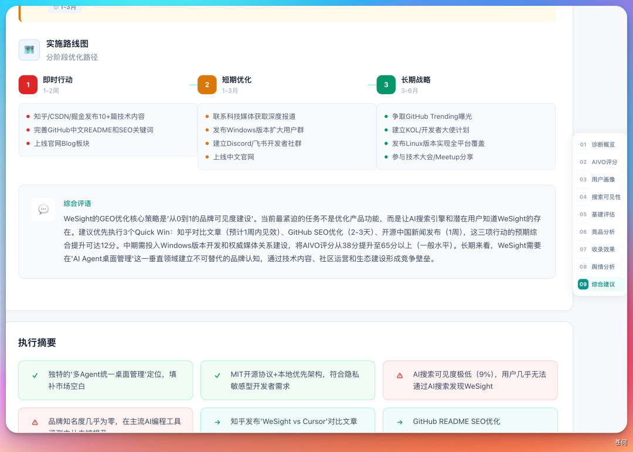Viewport: 633px width, 452px height.
Task: Click arrow icon on 知乎发布 WeSight vs Cursor card
Action: (217, 422)
